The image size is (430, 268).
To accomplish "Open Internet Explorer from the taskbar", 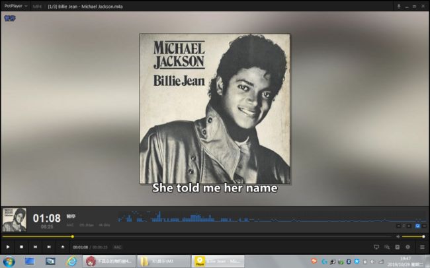I will pyautogui.click(x=71, y=261).
